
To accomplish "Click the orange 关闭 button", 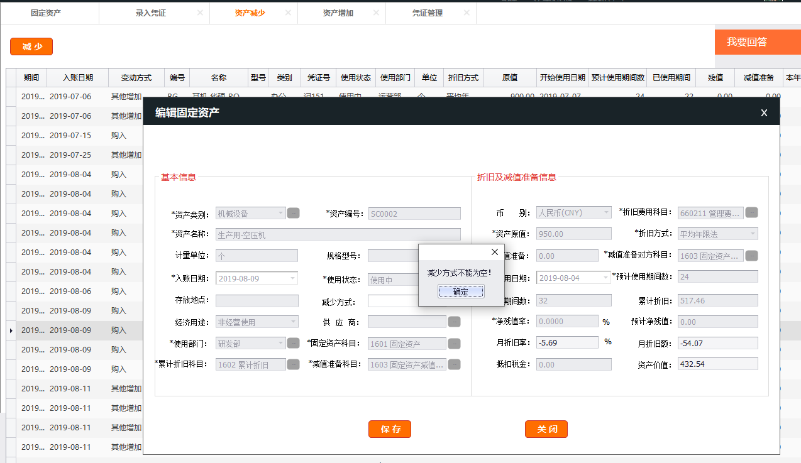I will tap(546, 429).
